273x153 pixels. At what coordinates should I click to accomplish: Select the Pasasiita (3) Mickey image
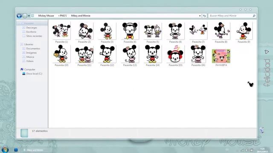[107, 31]
